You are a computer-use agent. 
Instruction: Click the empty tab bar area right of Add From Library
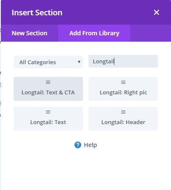coord(151,33)
